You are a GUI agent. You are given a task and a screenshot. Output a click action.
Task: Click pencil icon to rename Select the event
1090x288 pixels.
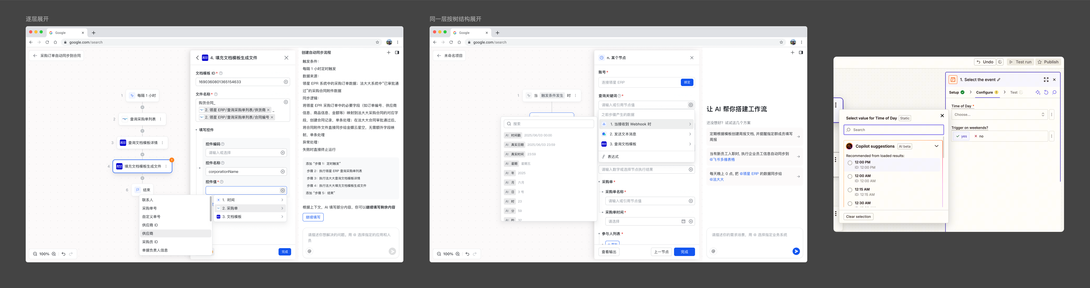click(x=999, y=79)
